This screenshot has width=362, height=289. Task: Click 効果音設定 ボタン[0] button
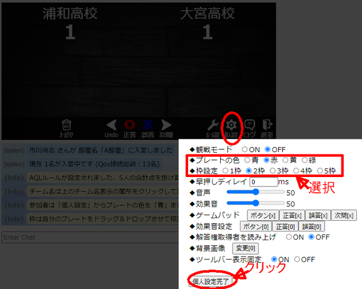[x=256, y=226]
